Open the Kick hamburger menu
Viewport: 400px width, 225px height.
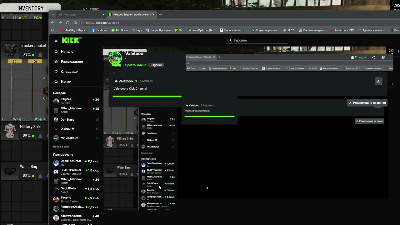tap(56, 40)
